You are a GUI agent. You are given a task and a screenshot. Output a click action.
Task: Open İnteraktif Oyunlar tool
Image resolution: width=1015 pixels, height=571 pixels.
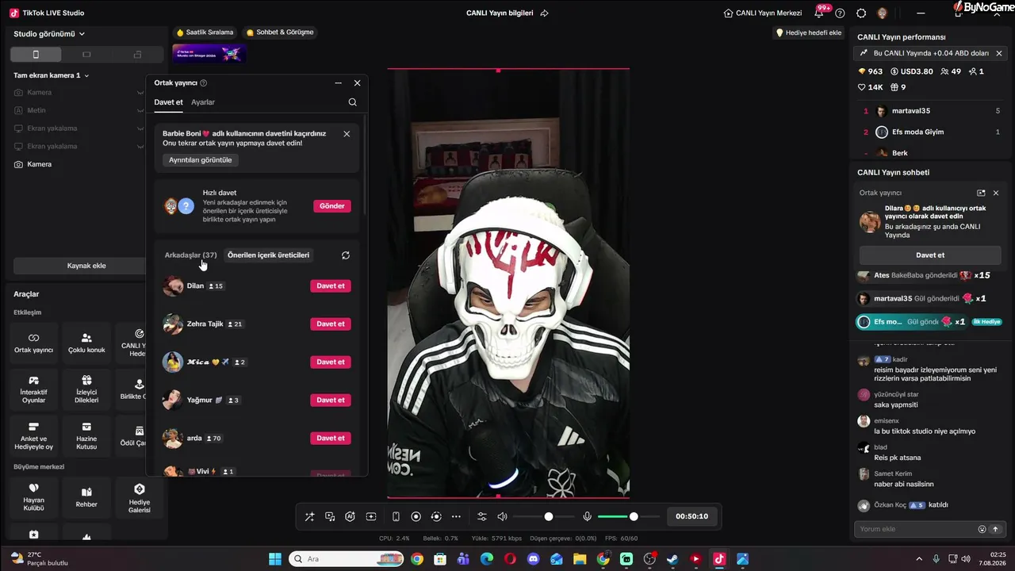(x=34, y=389)
